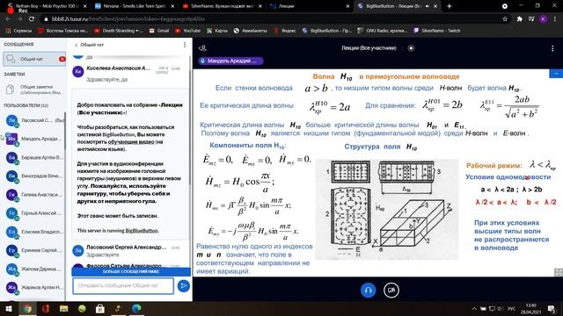Open the Gmail bookmark
Viewport: 563px width, 316px height.
[x=159, y=31]
